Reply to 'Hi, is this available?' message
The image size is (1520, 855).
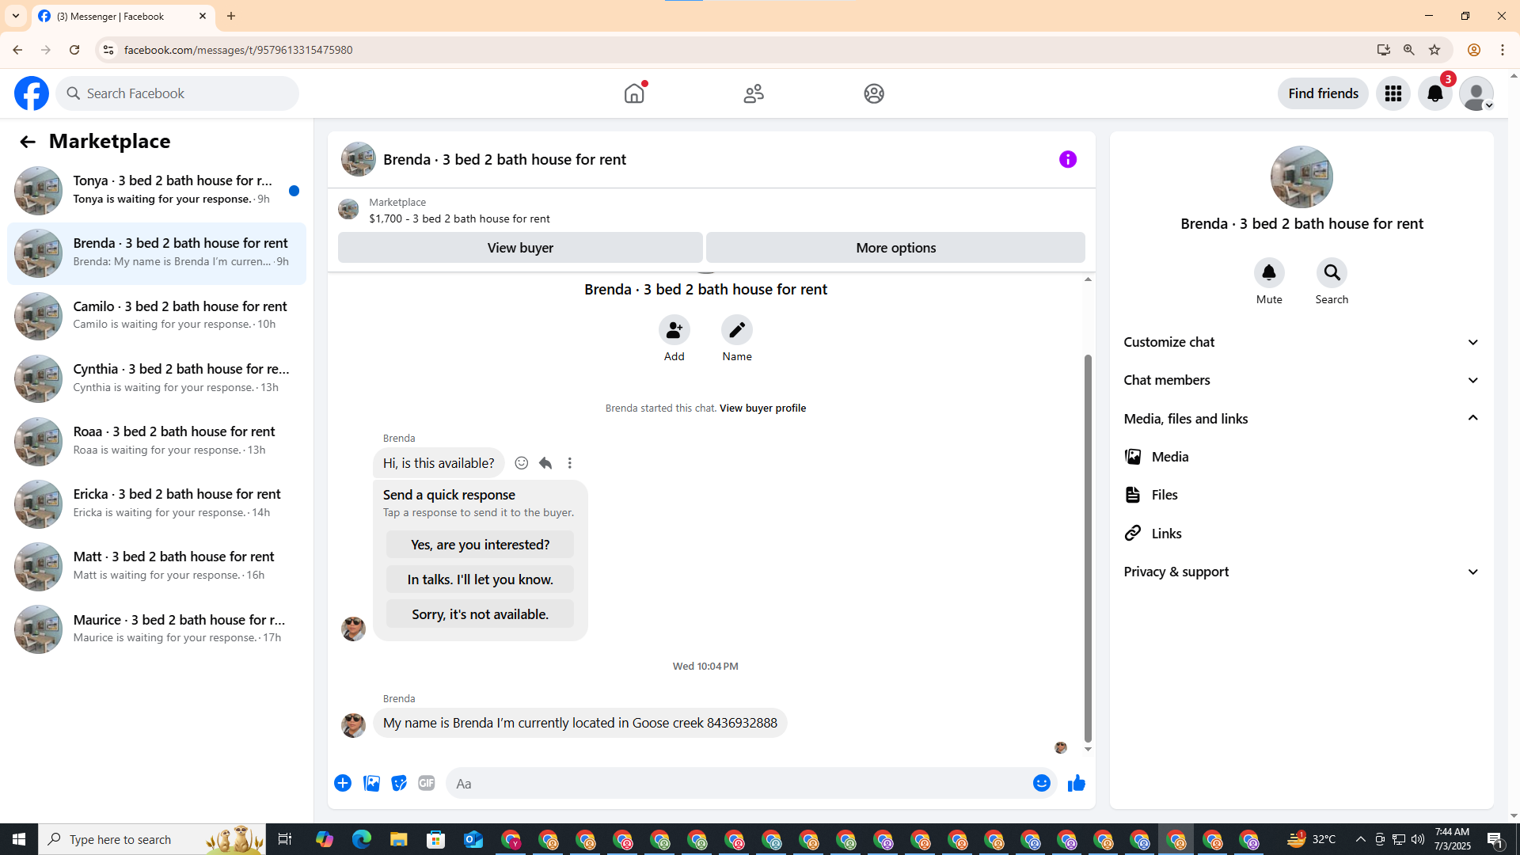pos(545,463)
